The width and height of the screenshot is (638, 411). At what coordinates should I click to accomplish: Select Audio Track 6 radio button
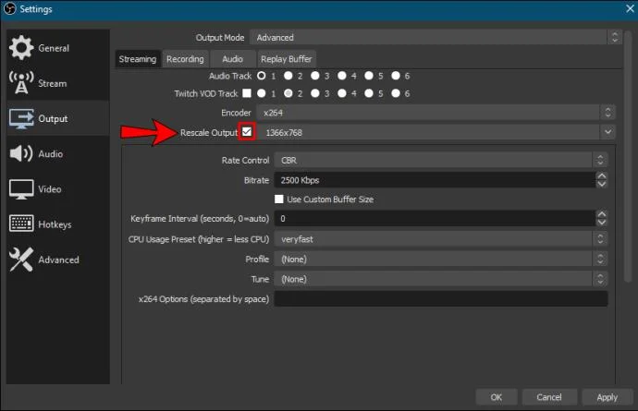point(396,76)
